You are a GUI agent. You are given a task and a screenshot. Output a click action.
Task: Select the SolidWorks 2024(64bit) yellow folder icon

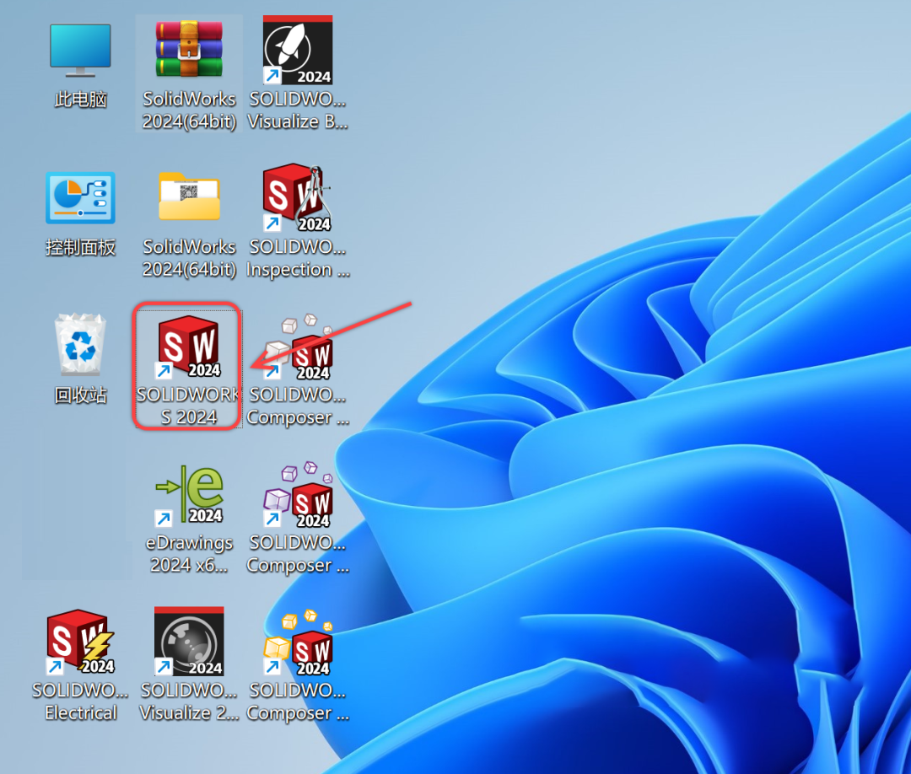pos(189,198)
